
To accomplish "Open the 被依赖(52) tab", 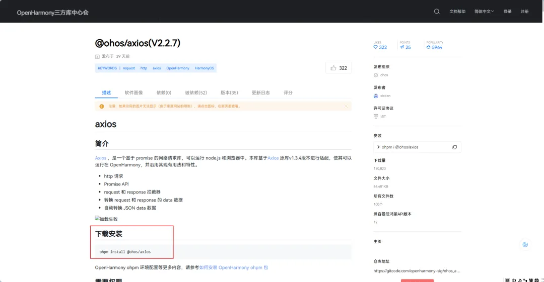I will pos(195,92).
